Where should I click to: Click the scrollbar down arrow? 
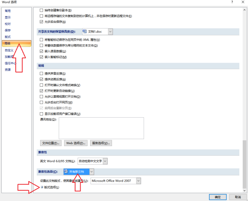244,190
